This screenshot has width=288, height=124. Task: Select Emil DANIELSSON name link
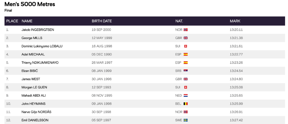click(35, 120)
